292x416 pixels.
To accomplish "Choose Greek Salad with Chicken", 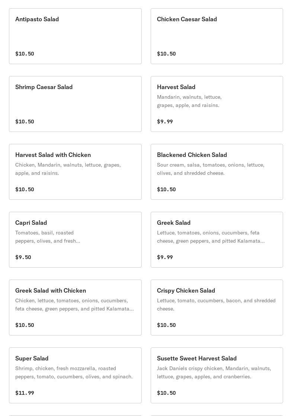I will point(75,308).
